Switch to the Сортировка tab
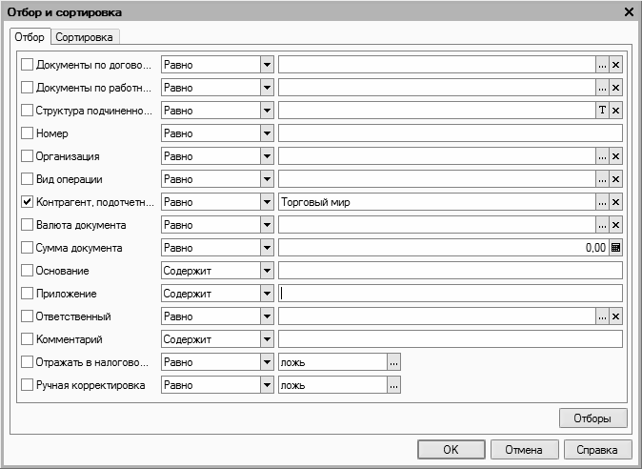 pos(85,37)
